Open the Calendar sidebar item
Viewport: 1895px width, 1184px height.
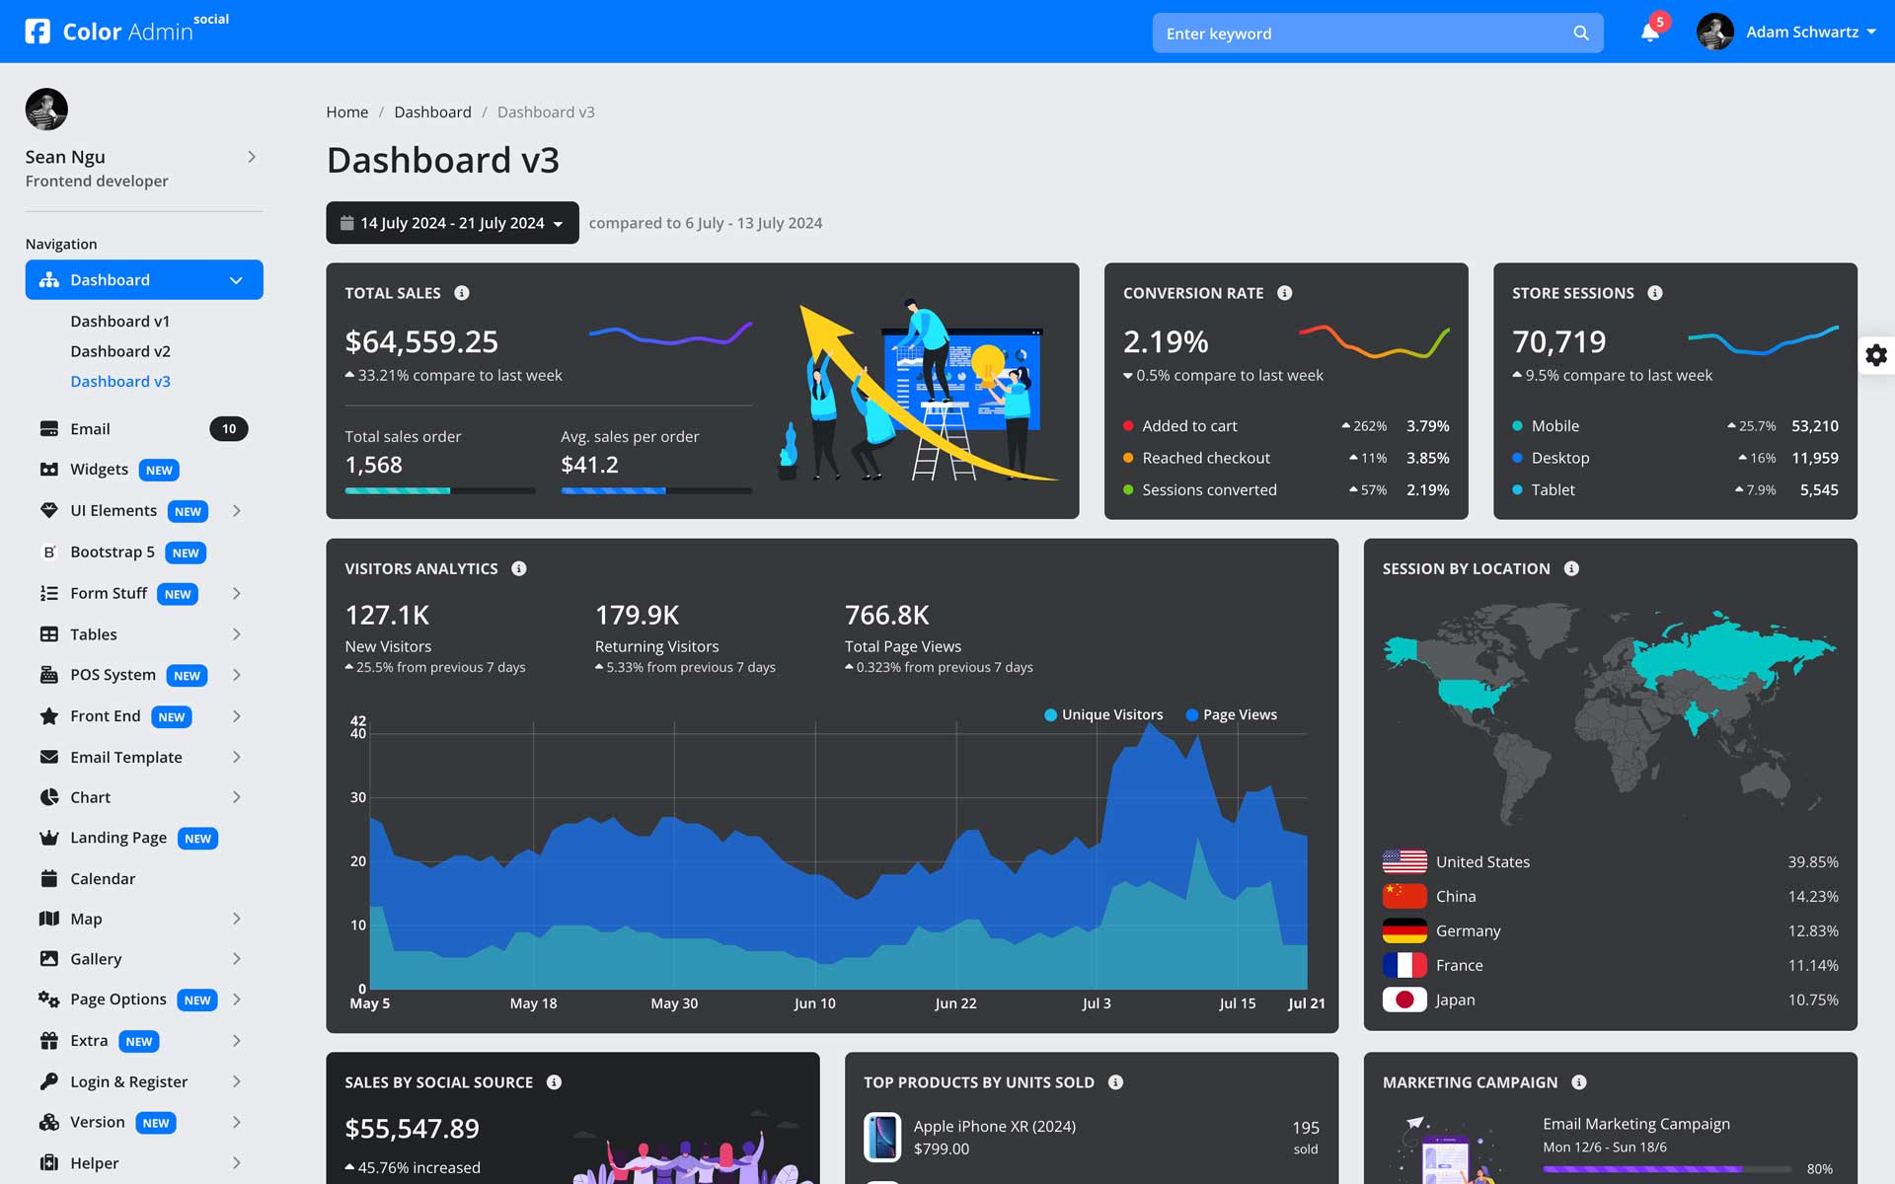pos(103,878)
